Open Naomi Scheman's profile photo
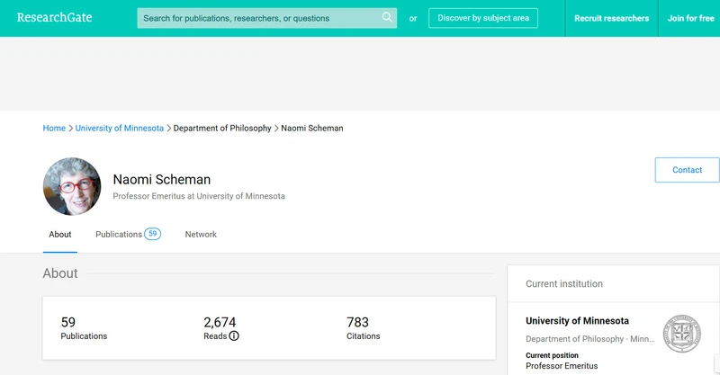Viewport: 720px width, 375px height. click(72, 187)
